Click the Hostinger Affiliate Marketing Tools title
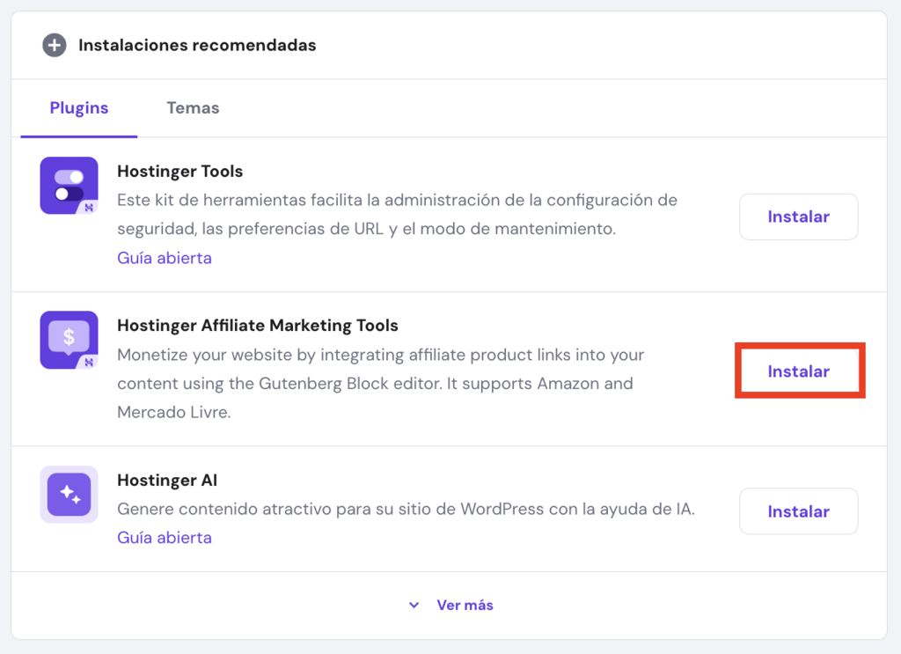This screenshot has width=901, height=654. point(258,326)
